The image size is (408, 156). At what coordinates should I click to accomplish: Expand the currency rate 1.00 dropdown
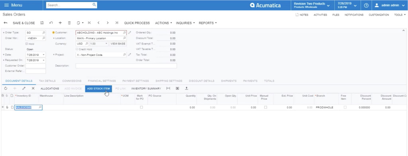coord(106,44)
